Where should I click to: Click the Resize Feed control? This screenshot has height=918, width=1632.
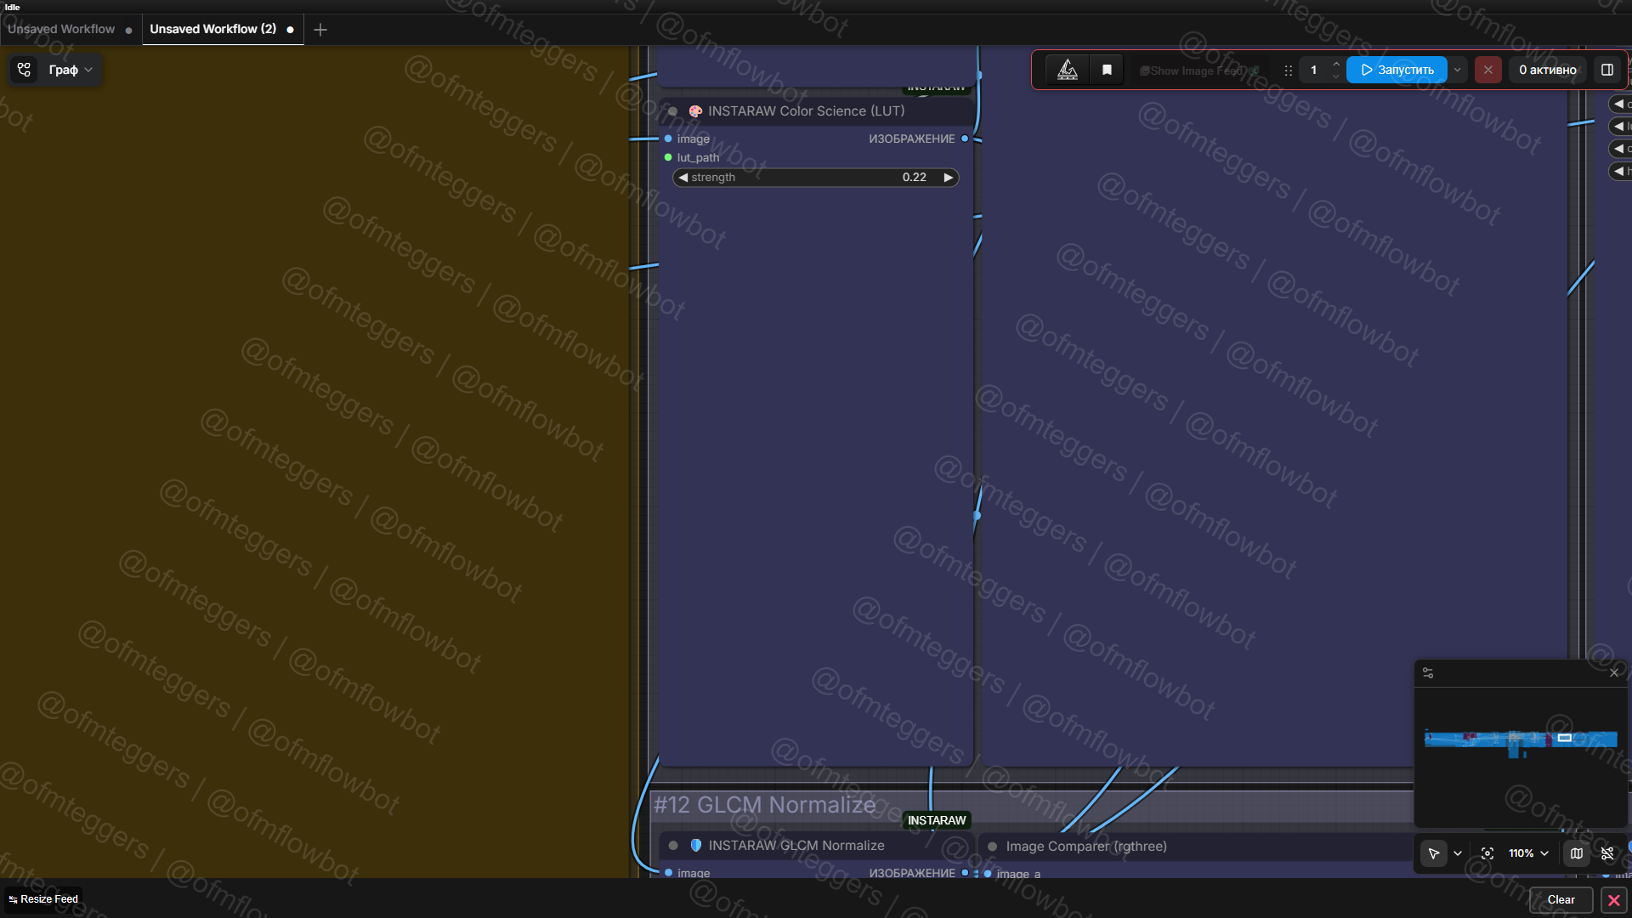pyautogui.click(x=43, y=899)
